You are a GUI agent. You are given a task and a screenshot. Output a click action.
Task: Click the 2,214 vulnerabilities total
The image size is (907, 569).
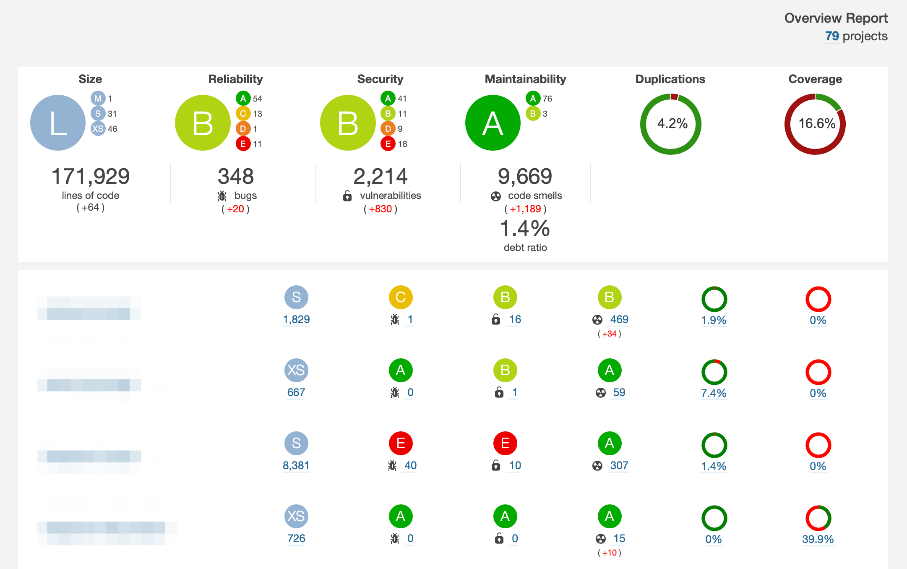pos(381,176)
